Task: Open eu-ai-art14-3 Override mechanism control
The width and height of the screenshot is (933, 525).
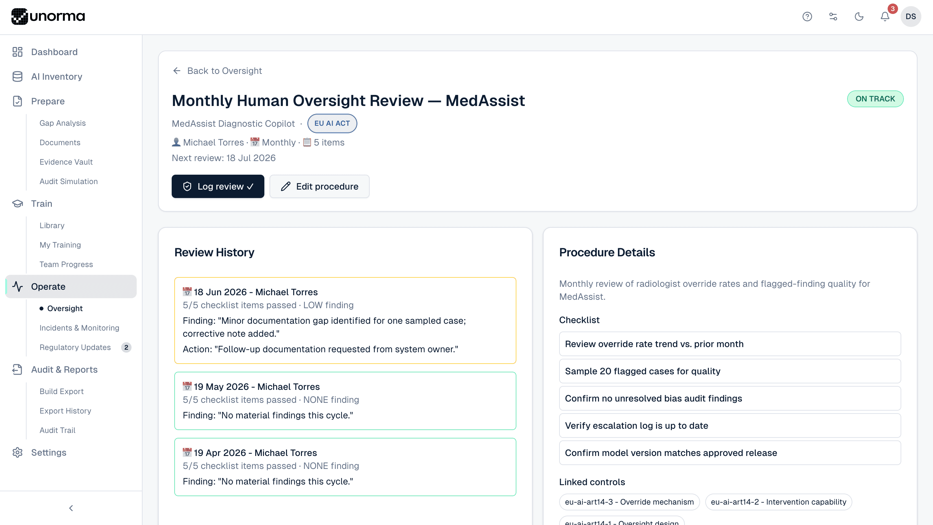Action: [629, 502]
